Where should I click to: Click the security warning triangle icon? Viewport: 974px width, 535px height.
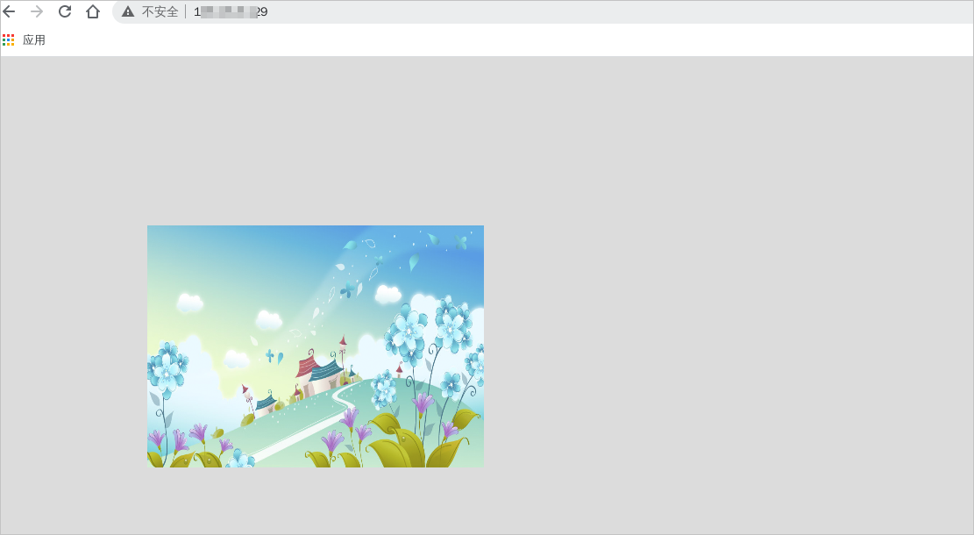tap(128, 12)
